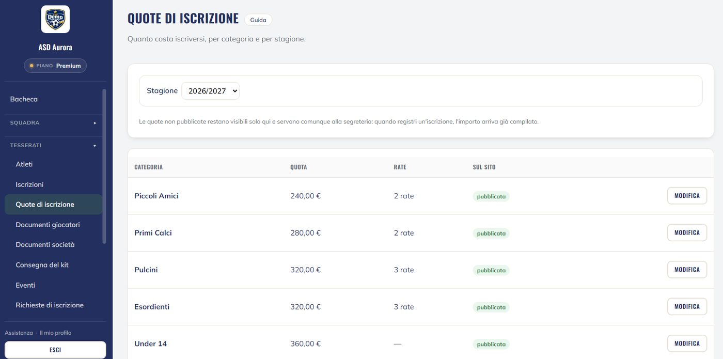Open Bacheca in the sidebar
723x359 pixels.
(x=53, y=99)
